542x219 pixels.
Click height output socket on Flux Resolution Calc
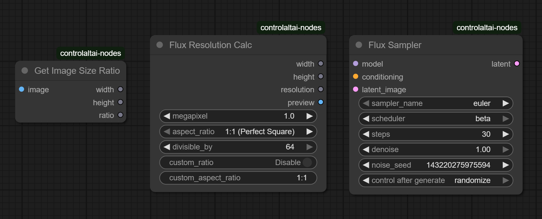(321, 77)
